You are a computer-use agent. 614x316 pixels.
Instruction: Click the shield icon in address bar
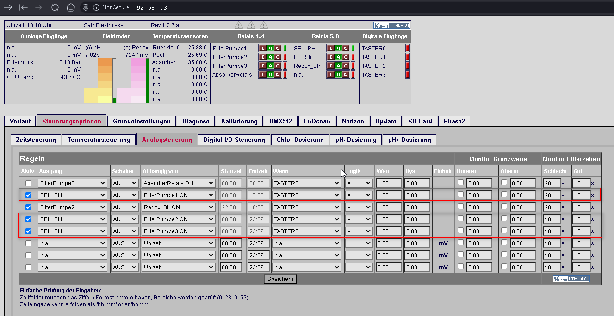click(85, 7)
